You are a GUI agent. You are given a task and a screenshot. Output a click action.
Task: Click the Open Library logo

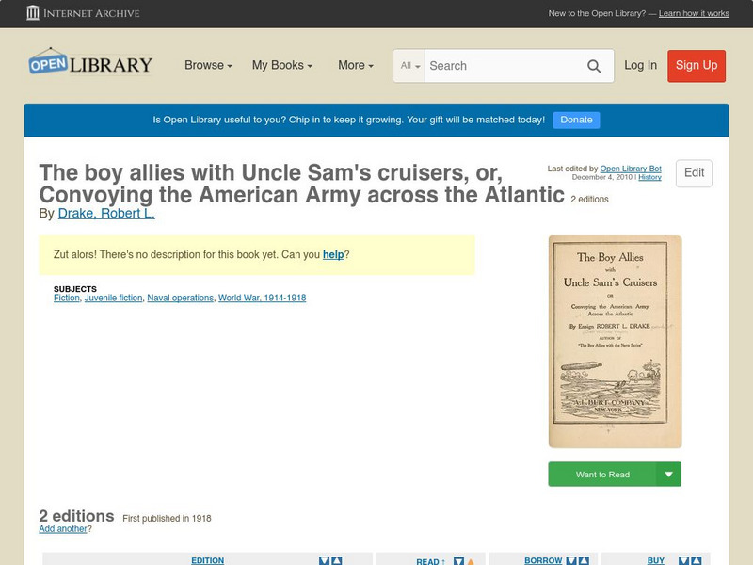pyautogui.click(x=90, y=63)
